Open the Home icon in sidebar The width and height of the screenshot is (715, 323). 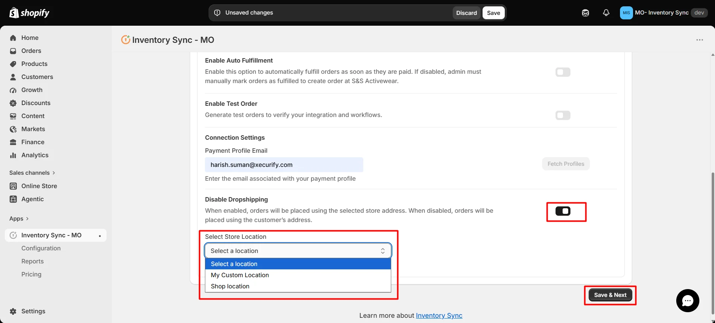tap(13, 38)
